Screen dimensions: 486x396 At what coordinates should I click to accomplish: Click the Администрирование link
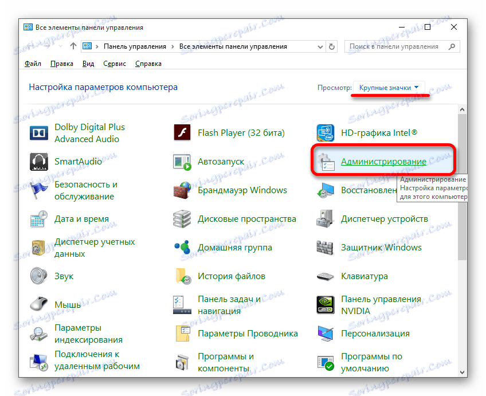383,162
